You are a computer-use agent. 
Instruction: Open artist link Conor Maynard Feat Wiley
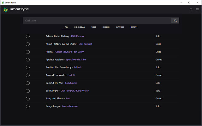tap(69, 52)
